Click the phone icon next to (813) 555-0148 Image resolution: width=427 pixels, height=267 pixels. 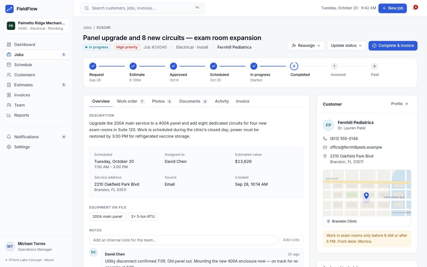coord(325,139)
